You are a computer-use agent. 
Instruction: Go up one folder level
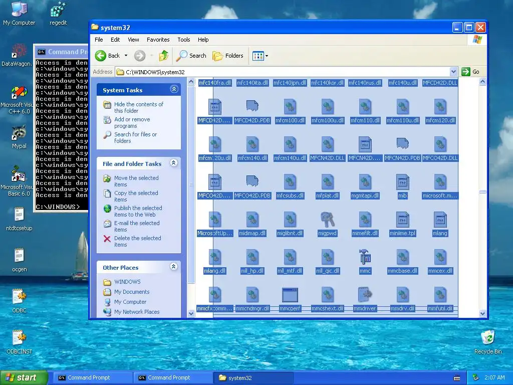coord(164,56)
